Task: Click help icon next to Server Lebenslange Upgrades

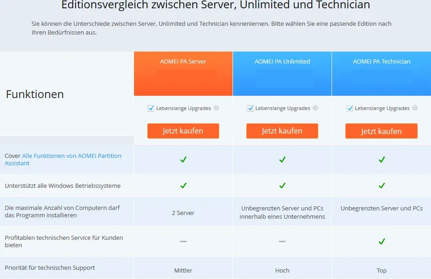Action: click(x=216, y=108)
